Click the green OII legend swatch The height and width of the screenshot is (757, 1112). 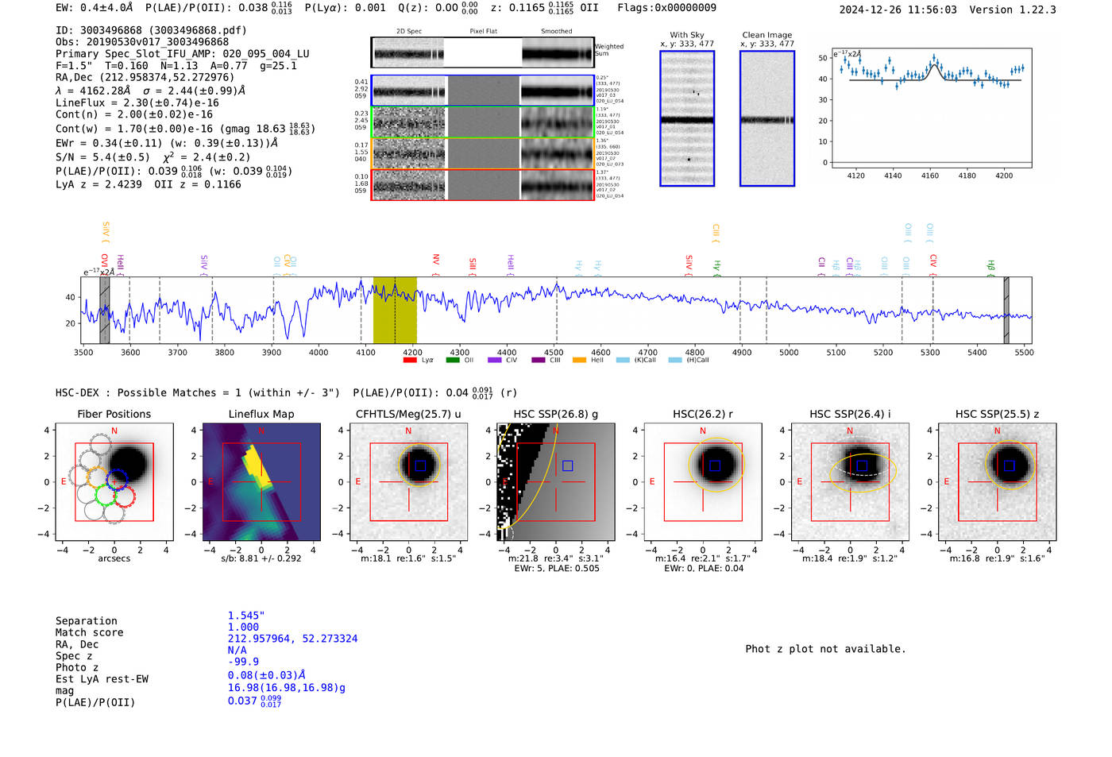click(453, 360)
